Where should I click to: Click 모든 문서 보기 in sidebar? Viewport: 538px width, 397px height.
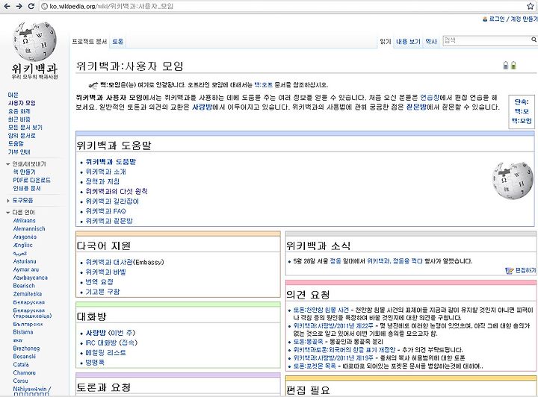click(25, 128)
